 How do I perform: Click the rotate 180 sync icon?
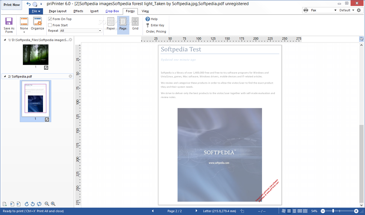[39, 204]
